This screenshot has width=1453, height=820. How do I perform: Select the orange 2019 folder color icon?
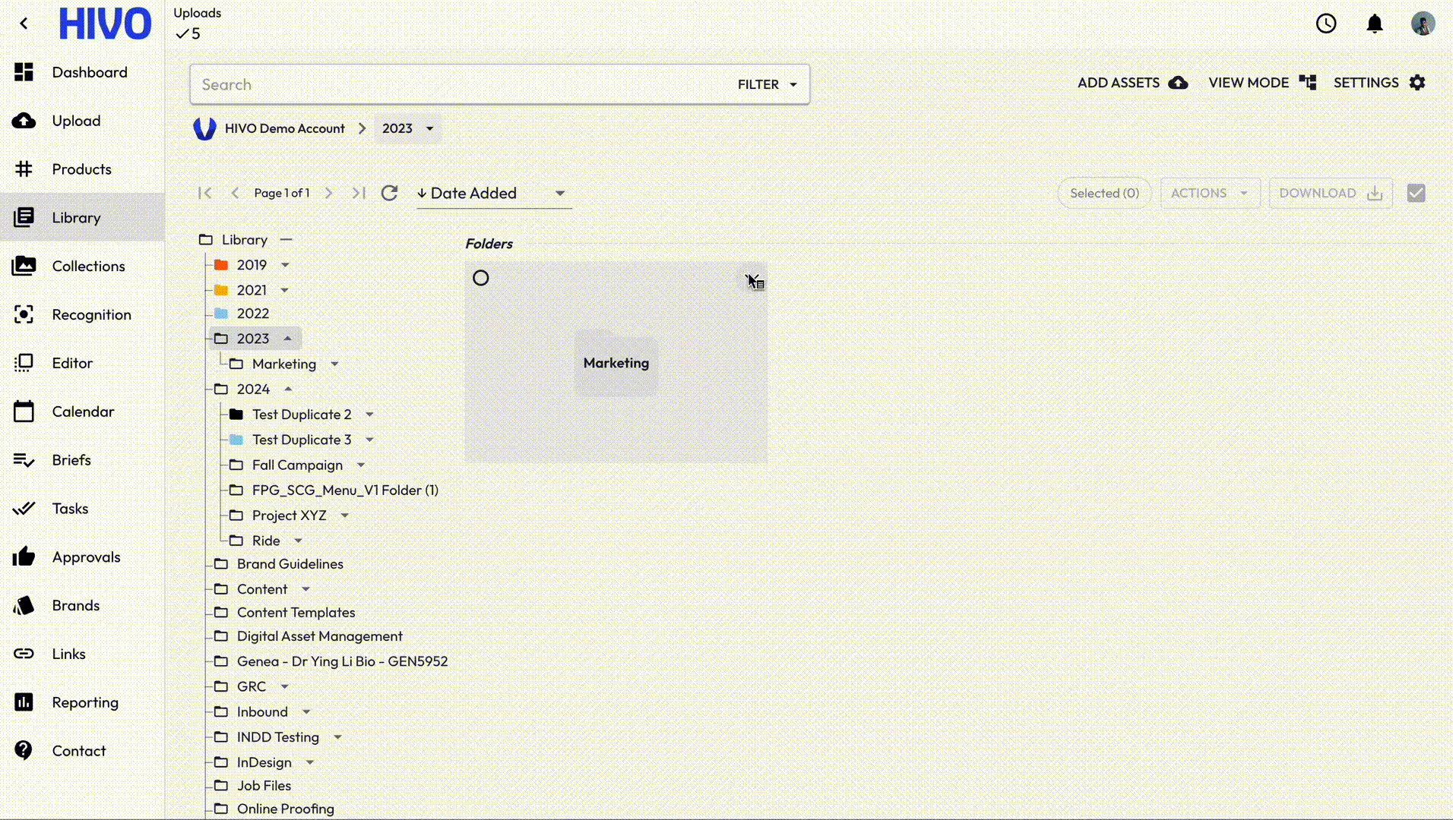[221, 265]
